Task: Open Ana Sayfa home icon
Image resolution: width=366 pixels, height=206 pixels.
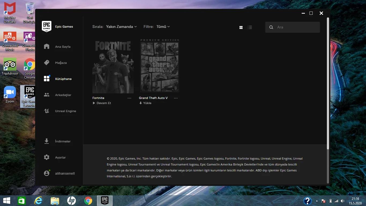Action: [47, 46]
